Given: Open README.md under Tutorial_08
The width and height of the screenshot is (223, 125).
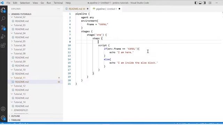Looking at the screenshot, I should pos(22,58).
